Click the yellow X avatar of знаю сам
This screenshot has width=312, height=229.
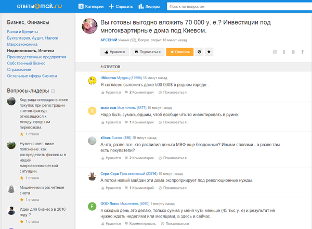pos(92,111)
